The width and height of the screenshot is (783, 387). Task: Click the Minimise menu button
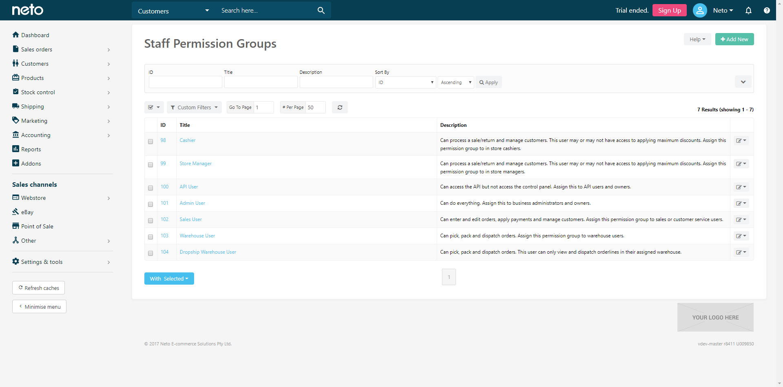pyautogui.click(x=39, y=307)
